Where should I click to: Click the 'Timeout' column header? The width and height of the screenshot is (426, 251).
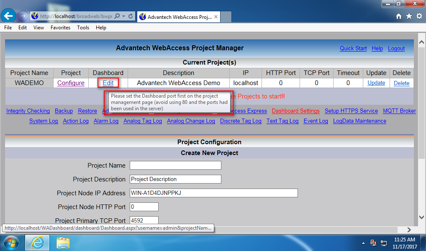click(348, 73)
